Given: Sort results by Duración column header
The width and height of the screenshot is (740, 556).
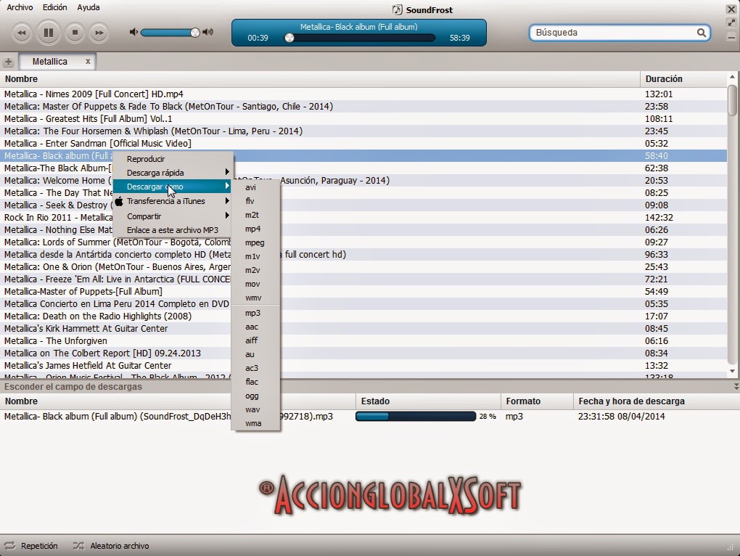Looking at the screenshot, I should pyautogui.click(x=683, y=79).
